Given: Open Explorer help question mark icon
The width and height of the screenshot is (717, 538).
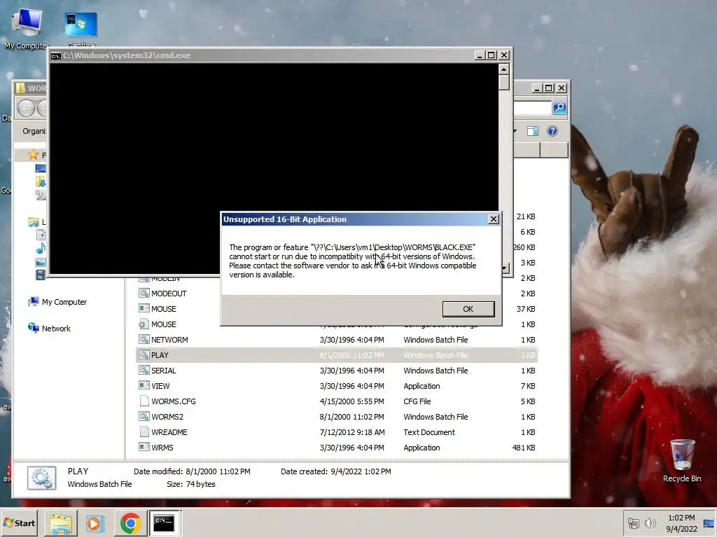Looking at the screenshot, I should pyautogui.click(x=552, y=131).
